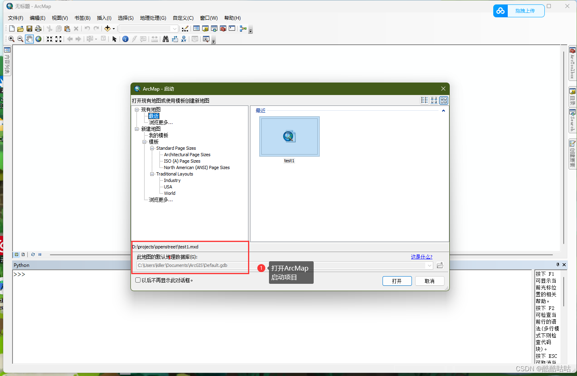Image resolution: width=577 pixels, height=376 pixels.
Task: Open the map scale dropdown
Action: (x=174, y=29)
